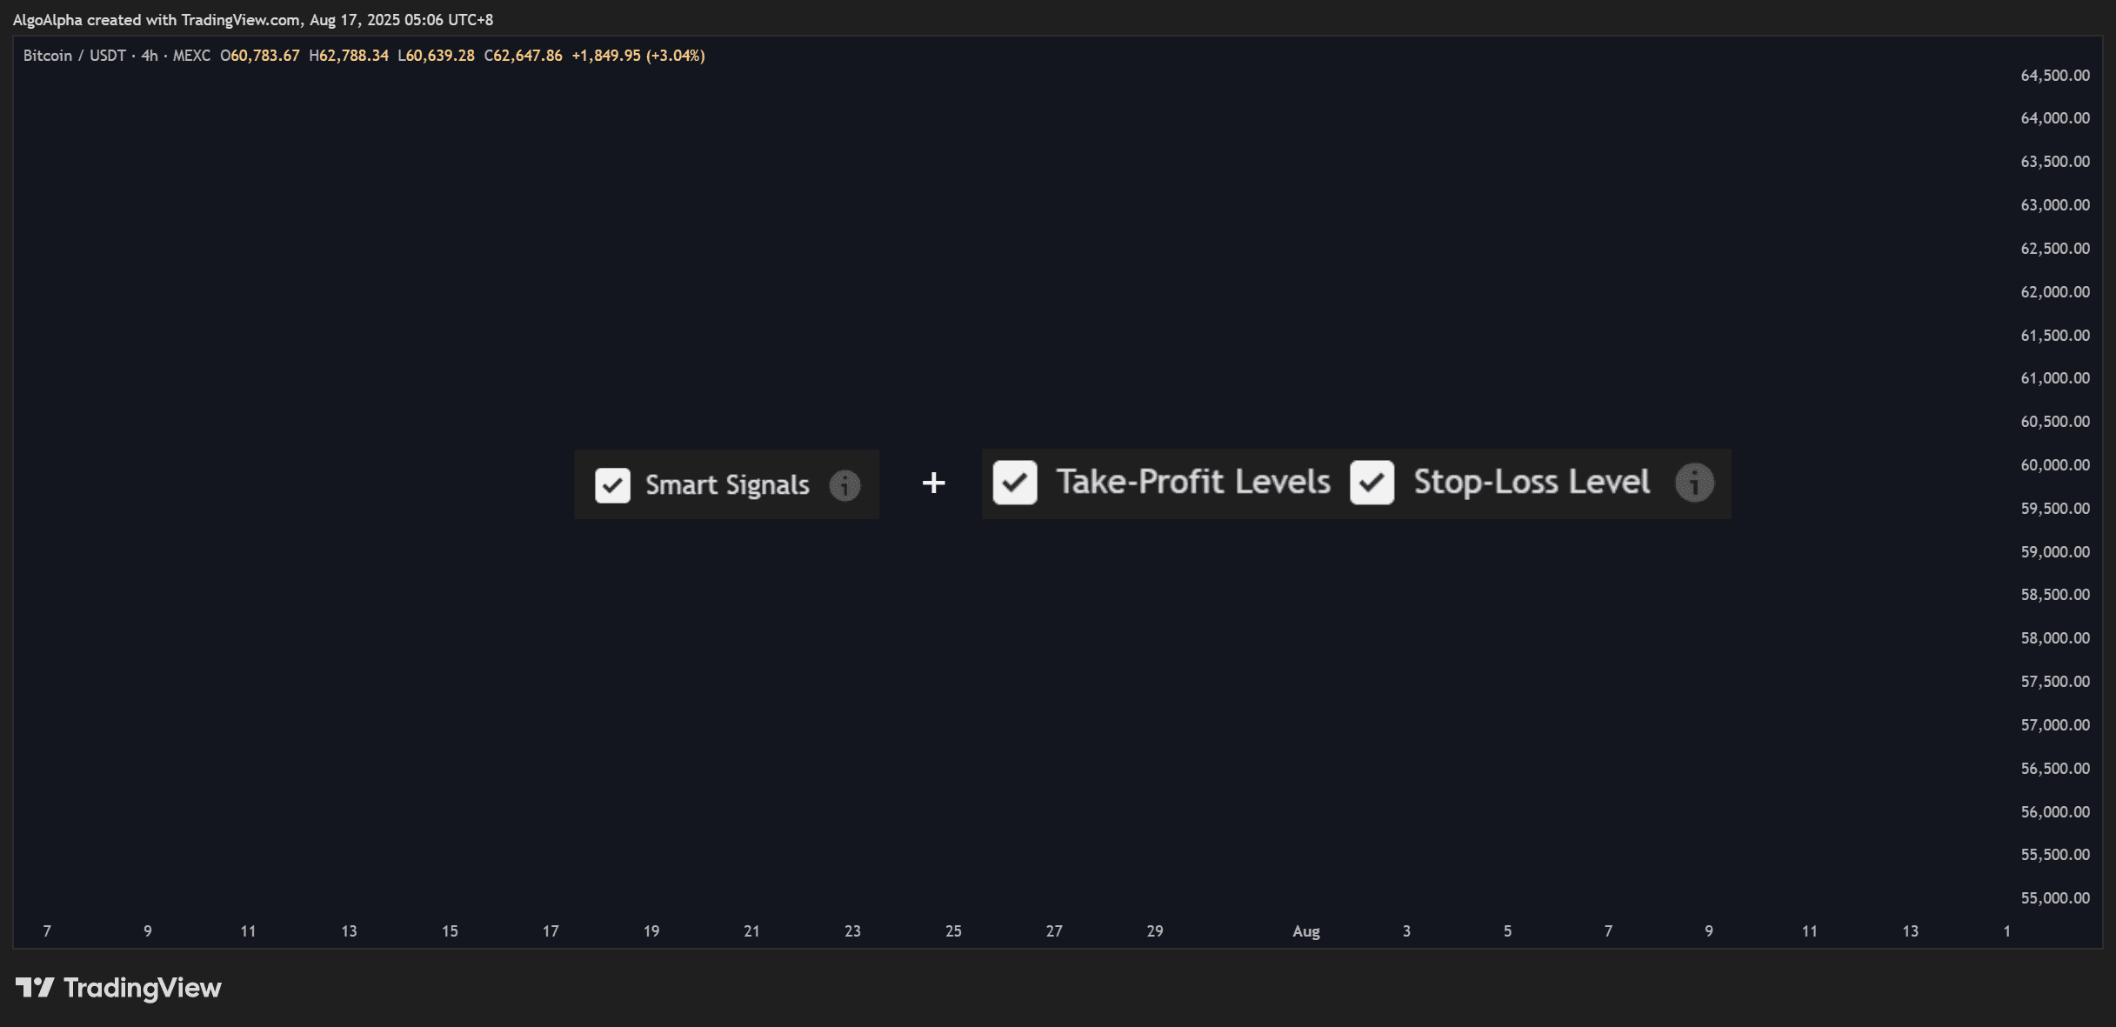The height and width of the screenshot is (1027, 2116).
Task: Click the Aug marker on time axis
Action: tap(1305, 931)
